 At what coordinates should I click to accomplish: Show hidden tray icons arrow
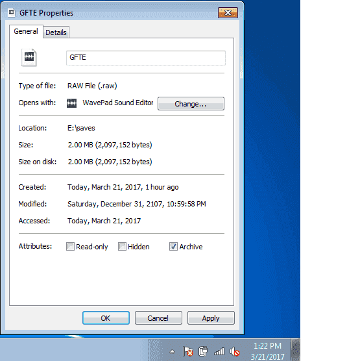(x=173, y=351)
